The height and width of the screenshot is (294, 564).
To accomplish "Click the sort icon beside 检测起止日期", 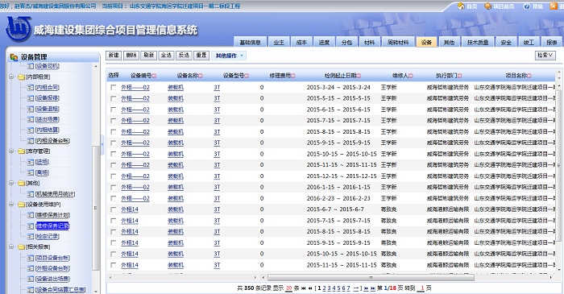I will click(x=359, y=76).
